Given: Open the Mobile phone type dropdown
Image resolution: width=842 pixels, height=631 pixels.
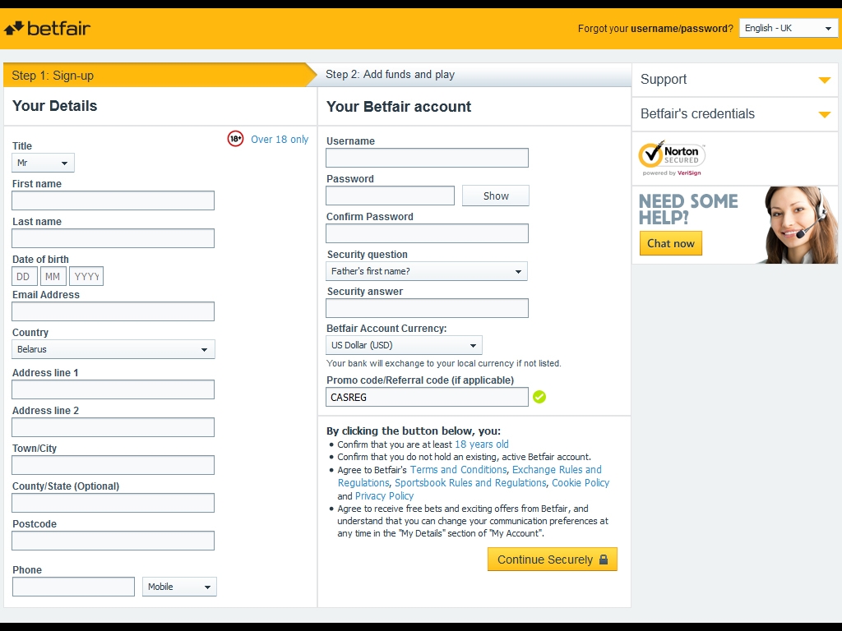Looking at the screenshot, I should [179, 587].
